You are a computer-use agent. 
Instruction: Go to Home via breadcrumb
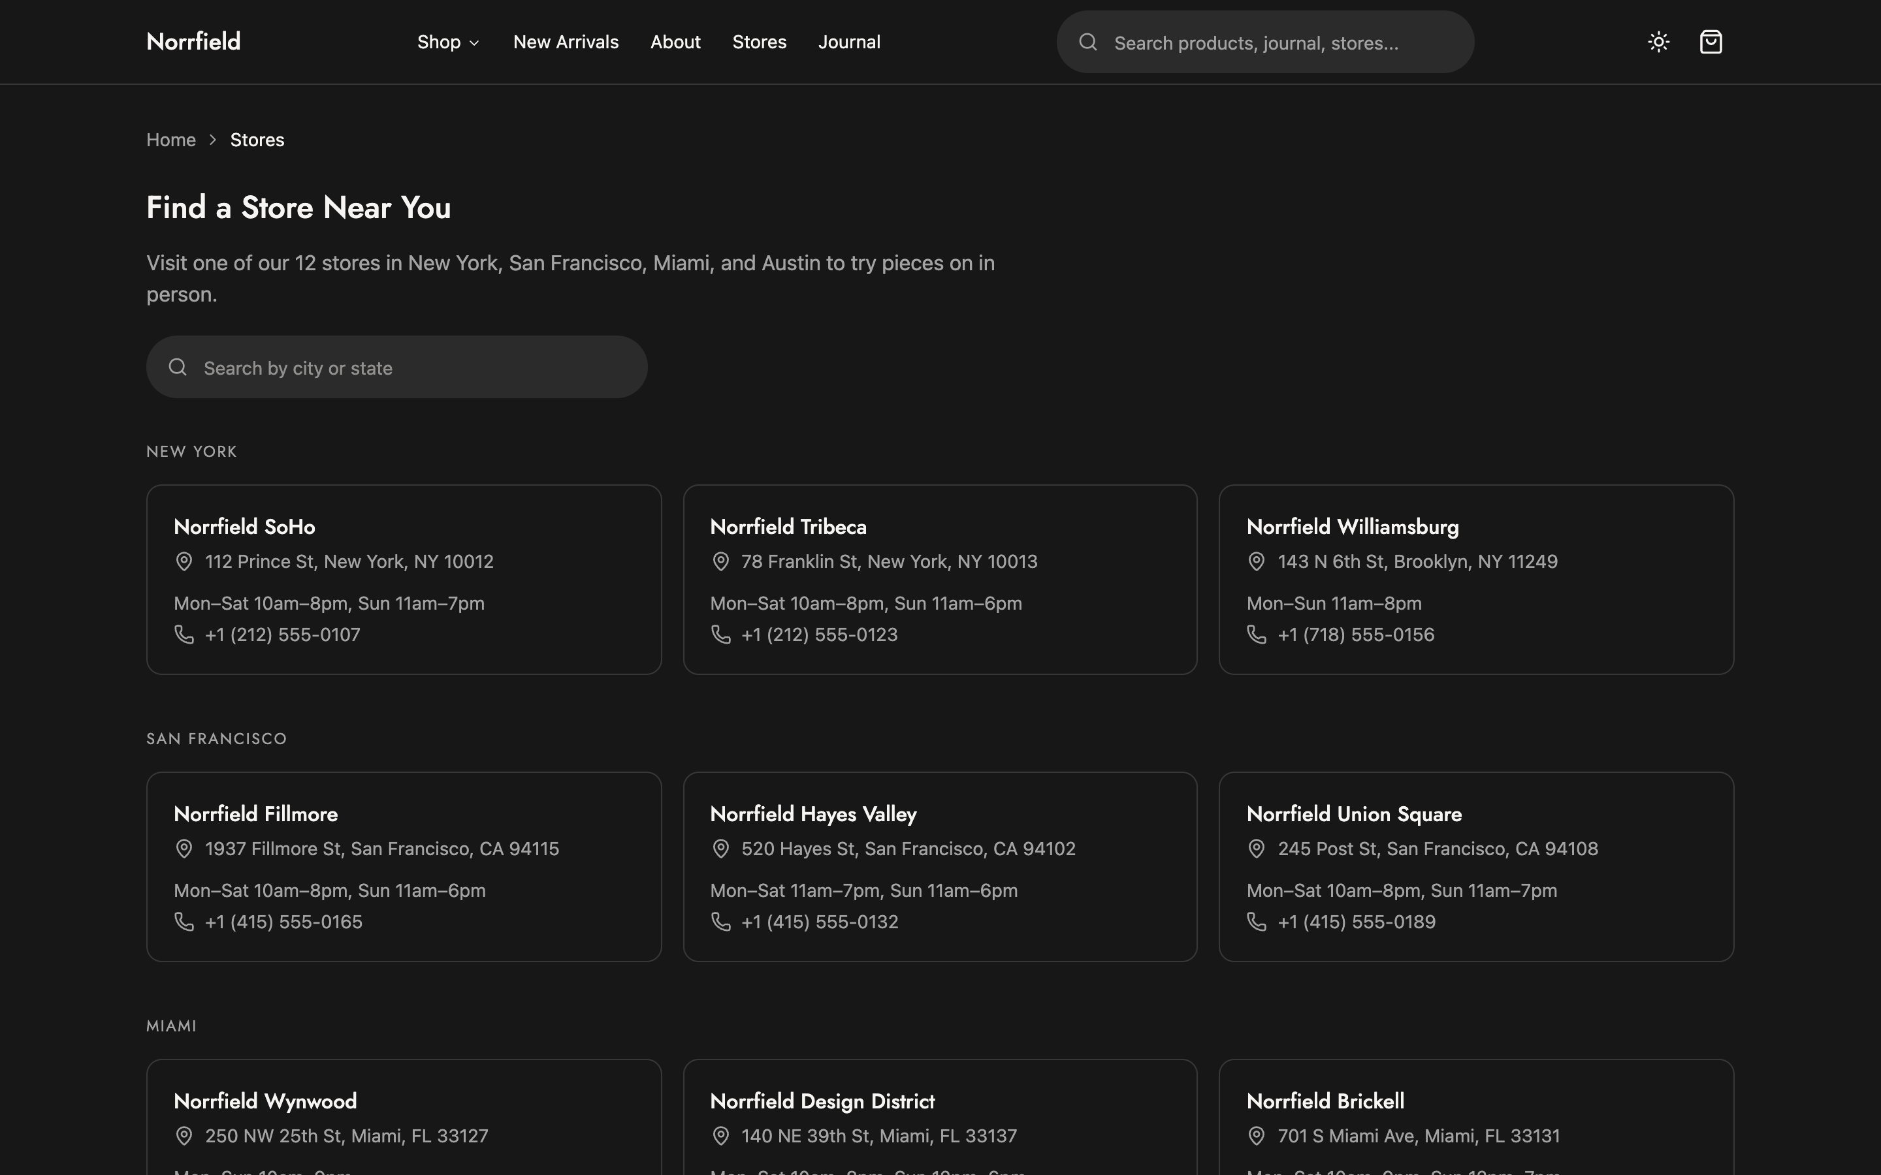point(171,140)
